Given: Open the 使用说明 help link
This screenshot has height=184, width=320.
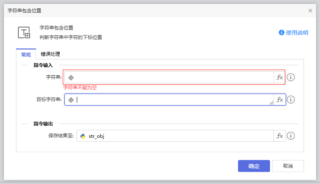Looking at the screenshot, I should click(x=294, y=33).
